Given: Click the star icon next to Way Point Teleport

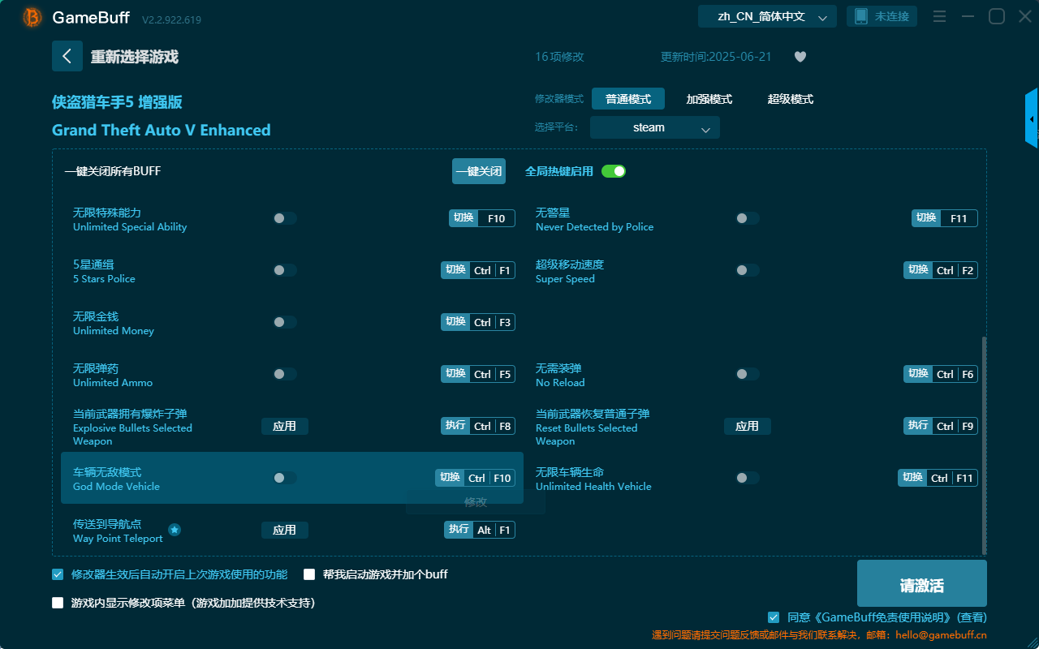Looking at the screenshot, I should pos(175,530).
